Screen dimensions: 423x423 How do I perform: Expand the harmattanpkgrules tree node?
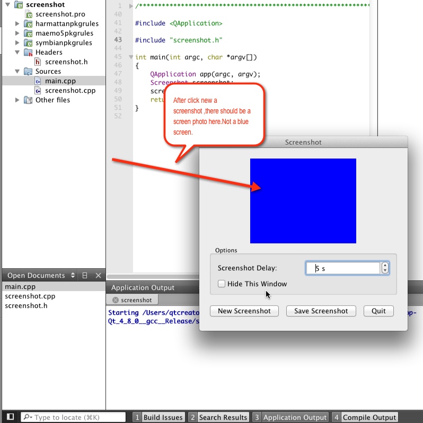click(x=17, y=24)
